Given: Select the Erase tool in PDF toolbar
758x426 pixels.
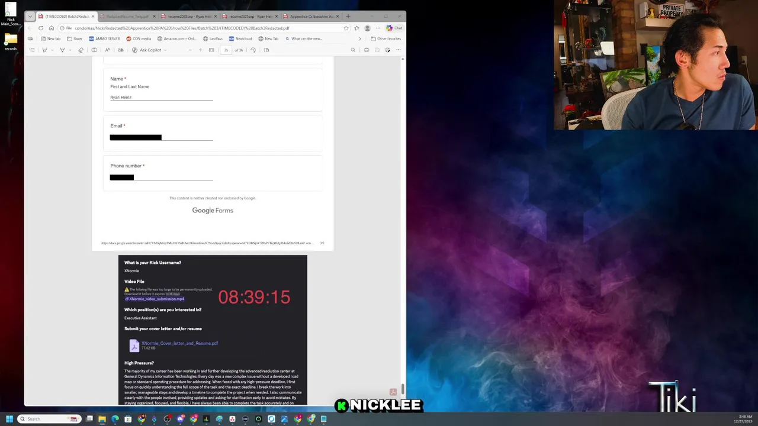Looking at the screenshot, I should tap(81, 50).
